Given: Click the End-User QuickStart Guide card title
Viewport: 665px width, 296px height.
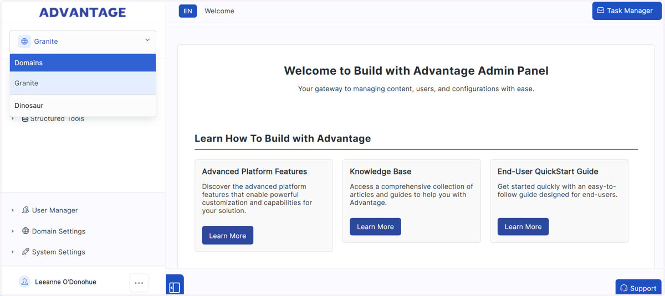Looking at the screenshot, I should click(x=548, y=172).
